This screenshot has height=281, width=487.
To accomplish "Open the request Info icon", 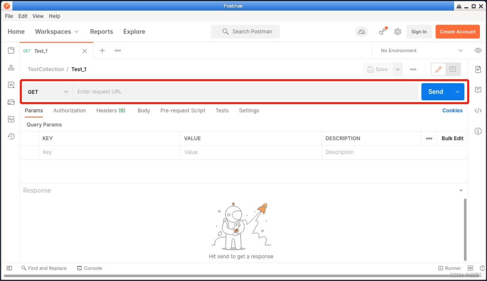I will (478, 131).
